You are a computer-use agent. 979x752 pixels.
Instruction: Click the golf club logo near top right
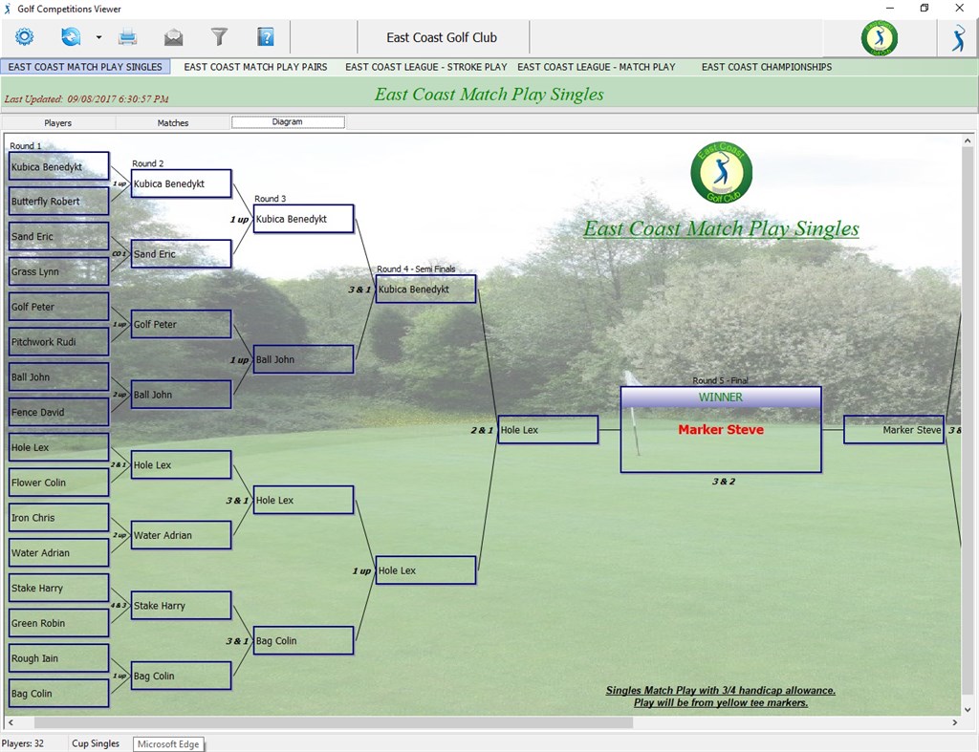(x=879, y=37)
